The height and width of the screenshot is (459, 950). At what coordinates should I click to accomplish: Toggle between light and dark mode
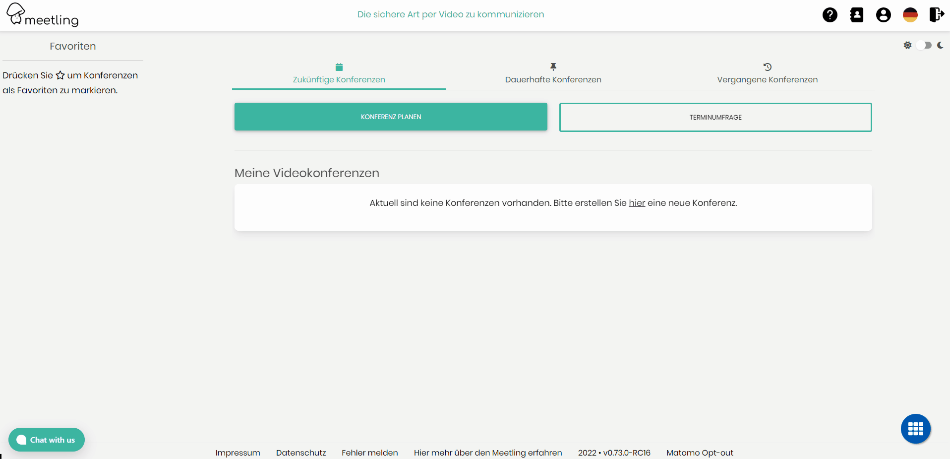point(924,45)
